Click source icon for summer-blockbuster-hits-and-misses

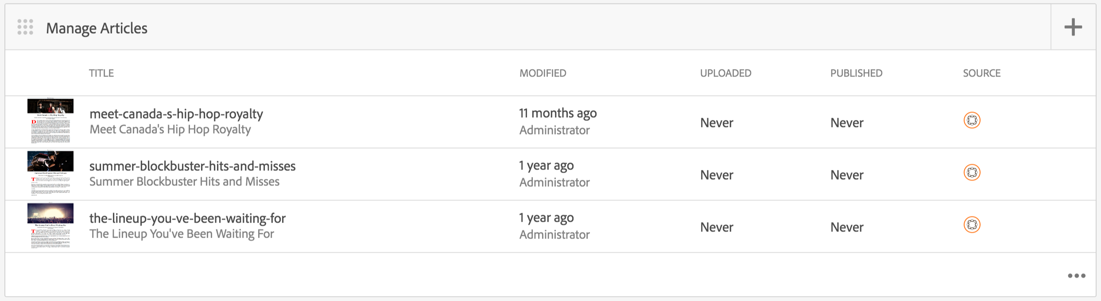[972, 173]
